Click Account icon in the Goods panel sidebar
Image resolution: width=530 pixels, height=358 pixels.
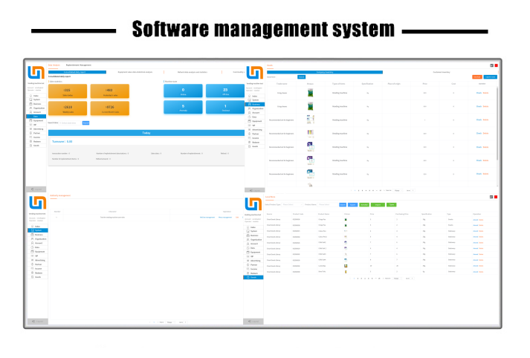(249, 112)
